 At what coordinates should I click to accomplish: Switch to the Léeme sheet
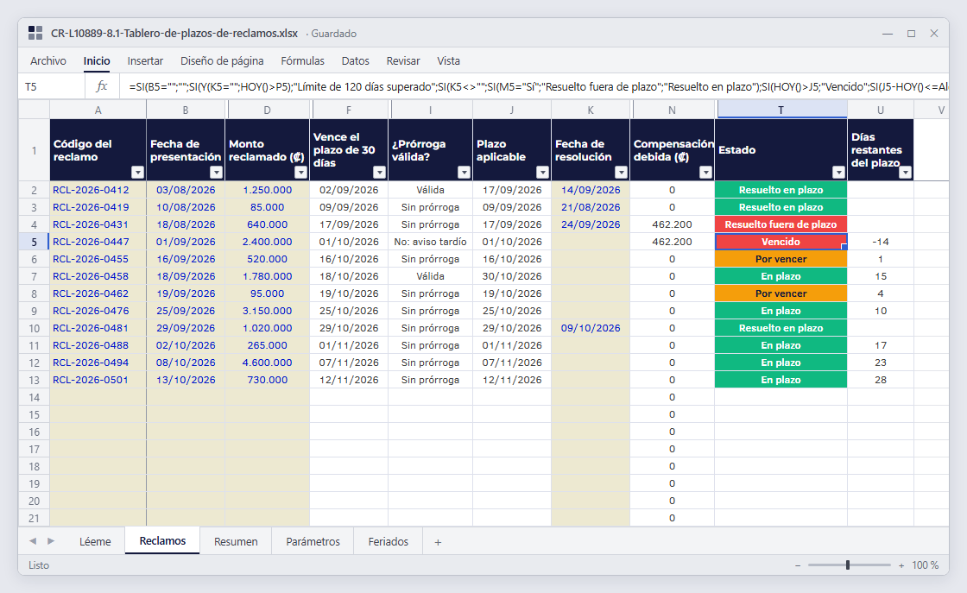(95, 542)
